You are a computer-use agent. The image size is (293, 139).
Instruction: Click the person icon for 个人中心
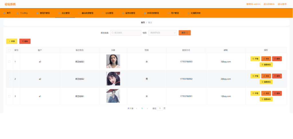pyautogui.click(x=18, y=13)
